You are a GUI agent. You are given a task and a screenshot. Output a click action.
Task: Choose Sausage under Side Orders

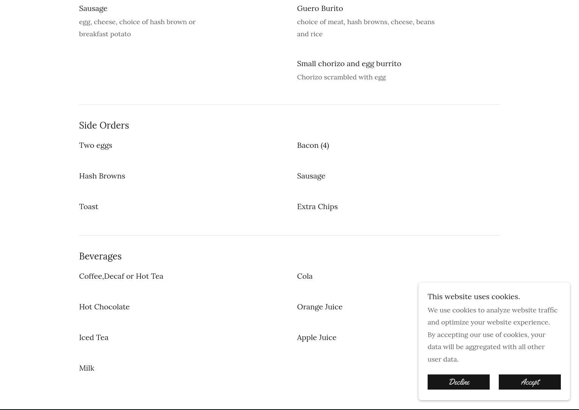click(311, 176)
